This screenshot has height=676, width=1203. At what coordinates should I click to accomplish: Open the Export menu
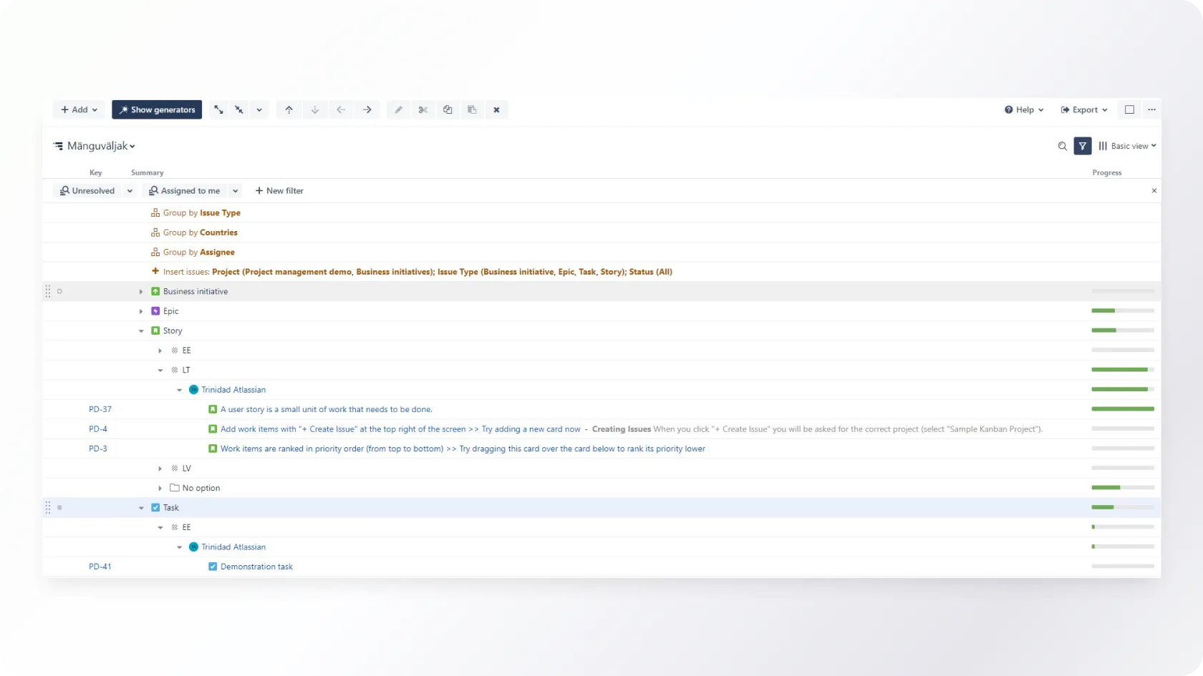tap(1084, 109)
